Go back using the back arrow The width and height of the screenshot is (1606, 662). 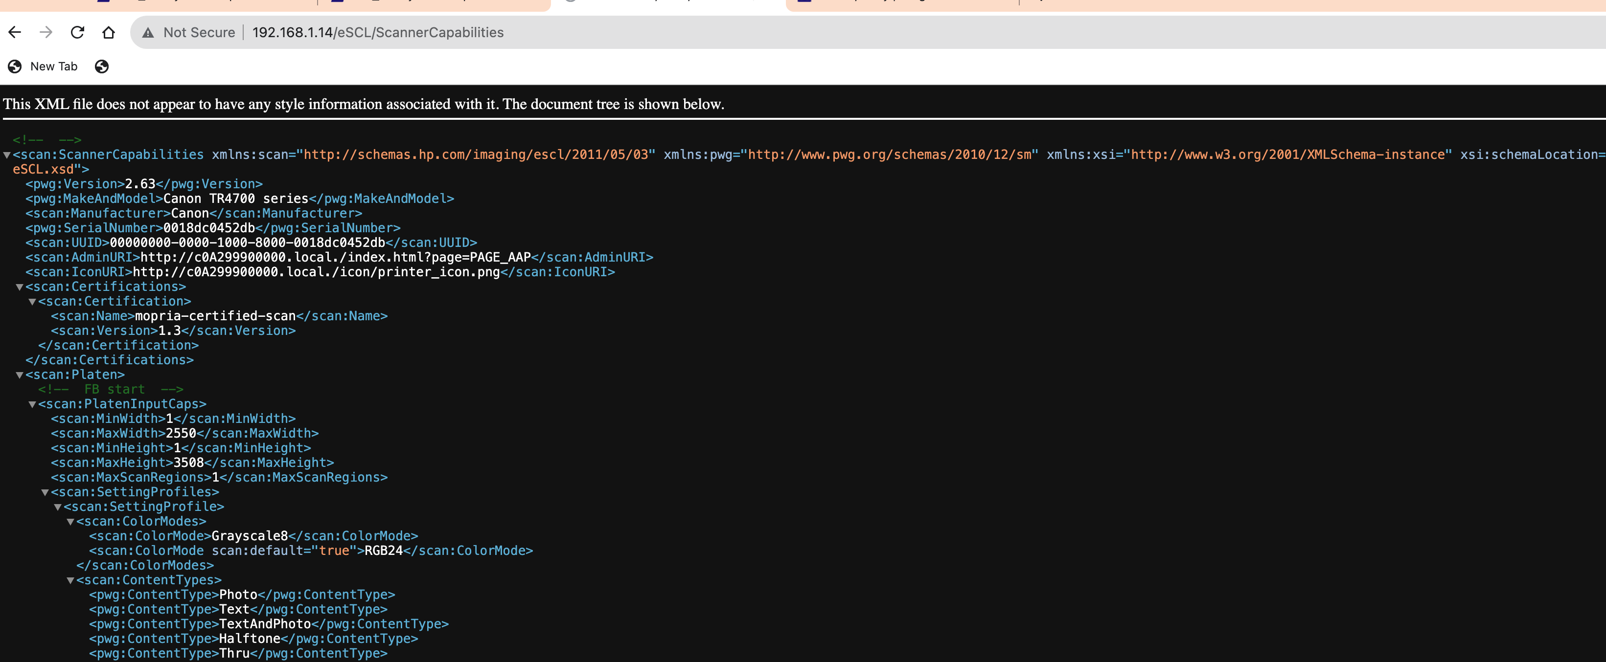click(15, 32)
